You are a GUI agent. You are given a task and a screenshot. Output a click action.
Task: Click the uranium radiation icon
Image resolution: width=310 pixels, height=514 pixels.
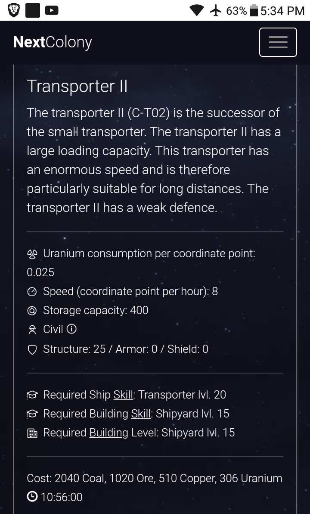point(32,254)
